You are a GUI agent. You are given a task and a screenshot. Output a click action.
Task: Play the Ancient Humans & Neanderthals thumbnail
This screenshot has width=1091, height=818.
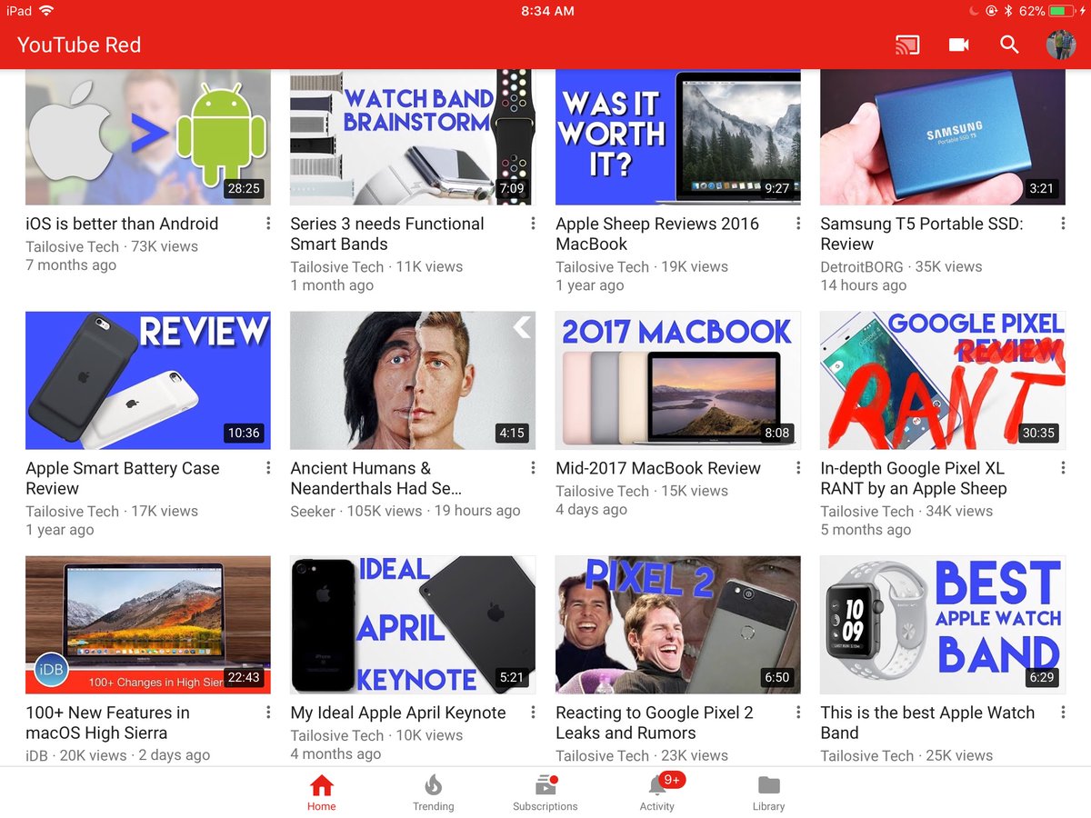[x=413, y=381]
